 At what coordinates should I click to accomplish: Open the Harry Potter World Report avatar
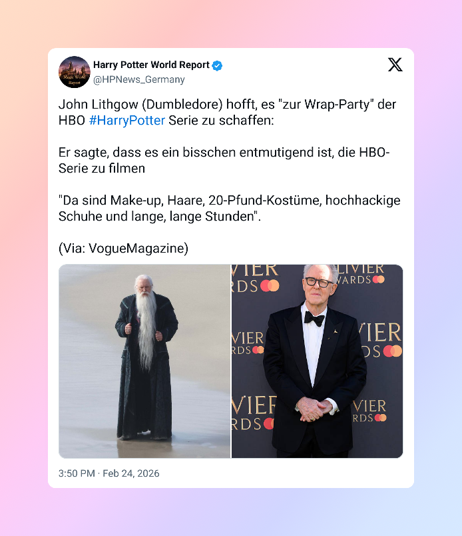click(75, 72)
